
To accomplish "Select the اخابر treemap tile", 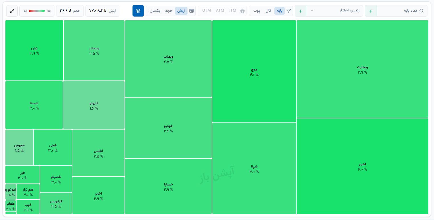I will (x=98, y=195).
